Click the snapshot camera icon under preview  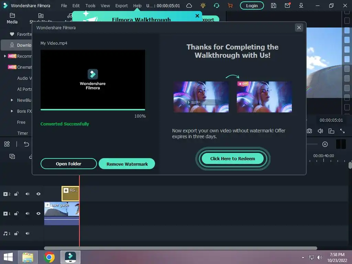[309, 131]
